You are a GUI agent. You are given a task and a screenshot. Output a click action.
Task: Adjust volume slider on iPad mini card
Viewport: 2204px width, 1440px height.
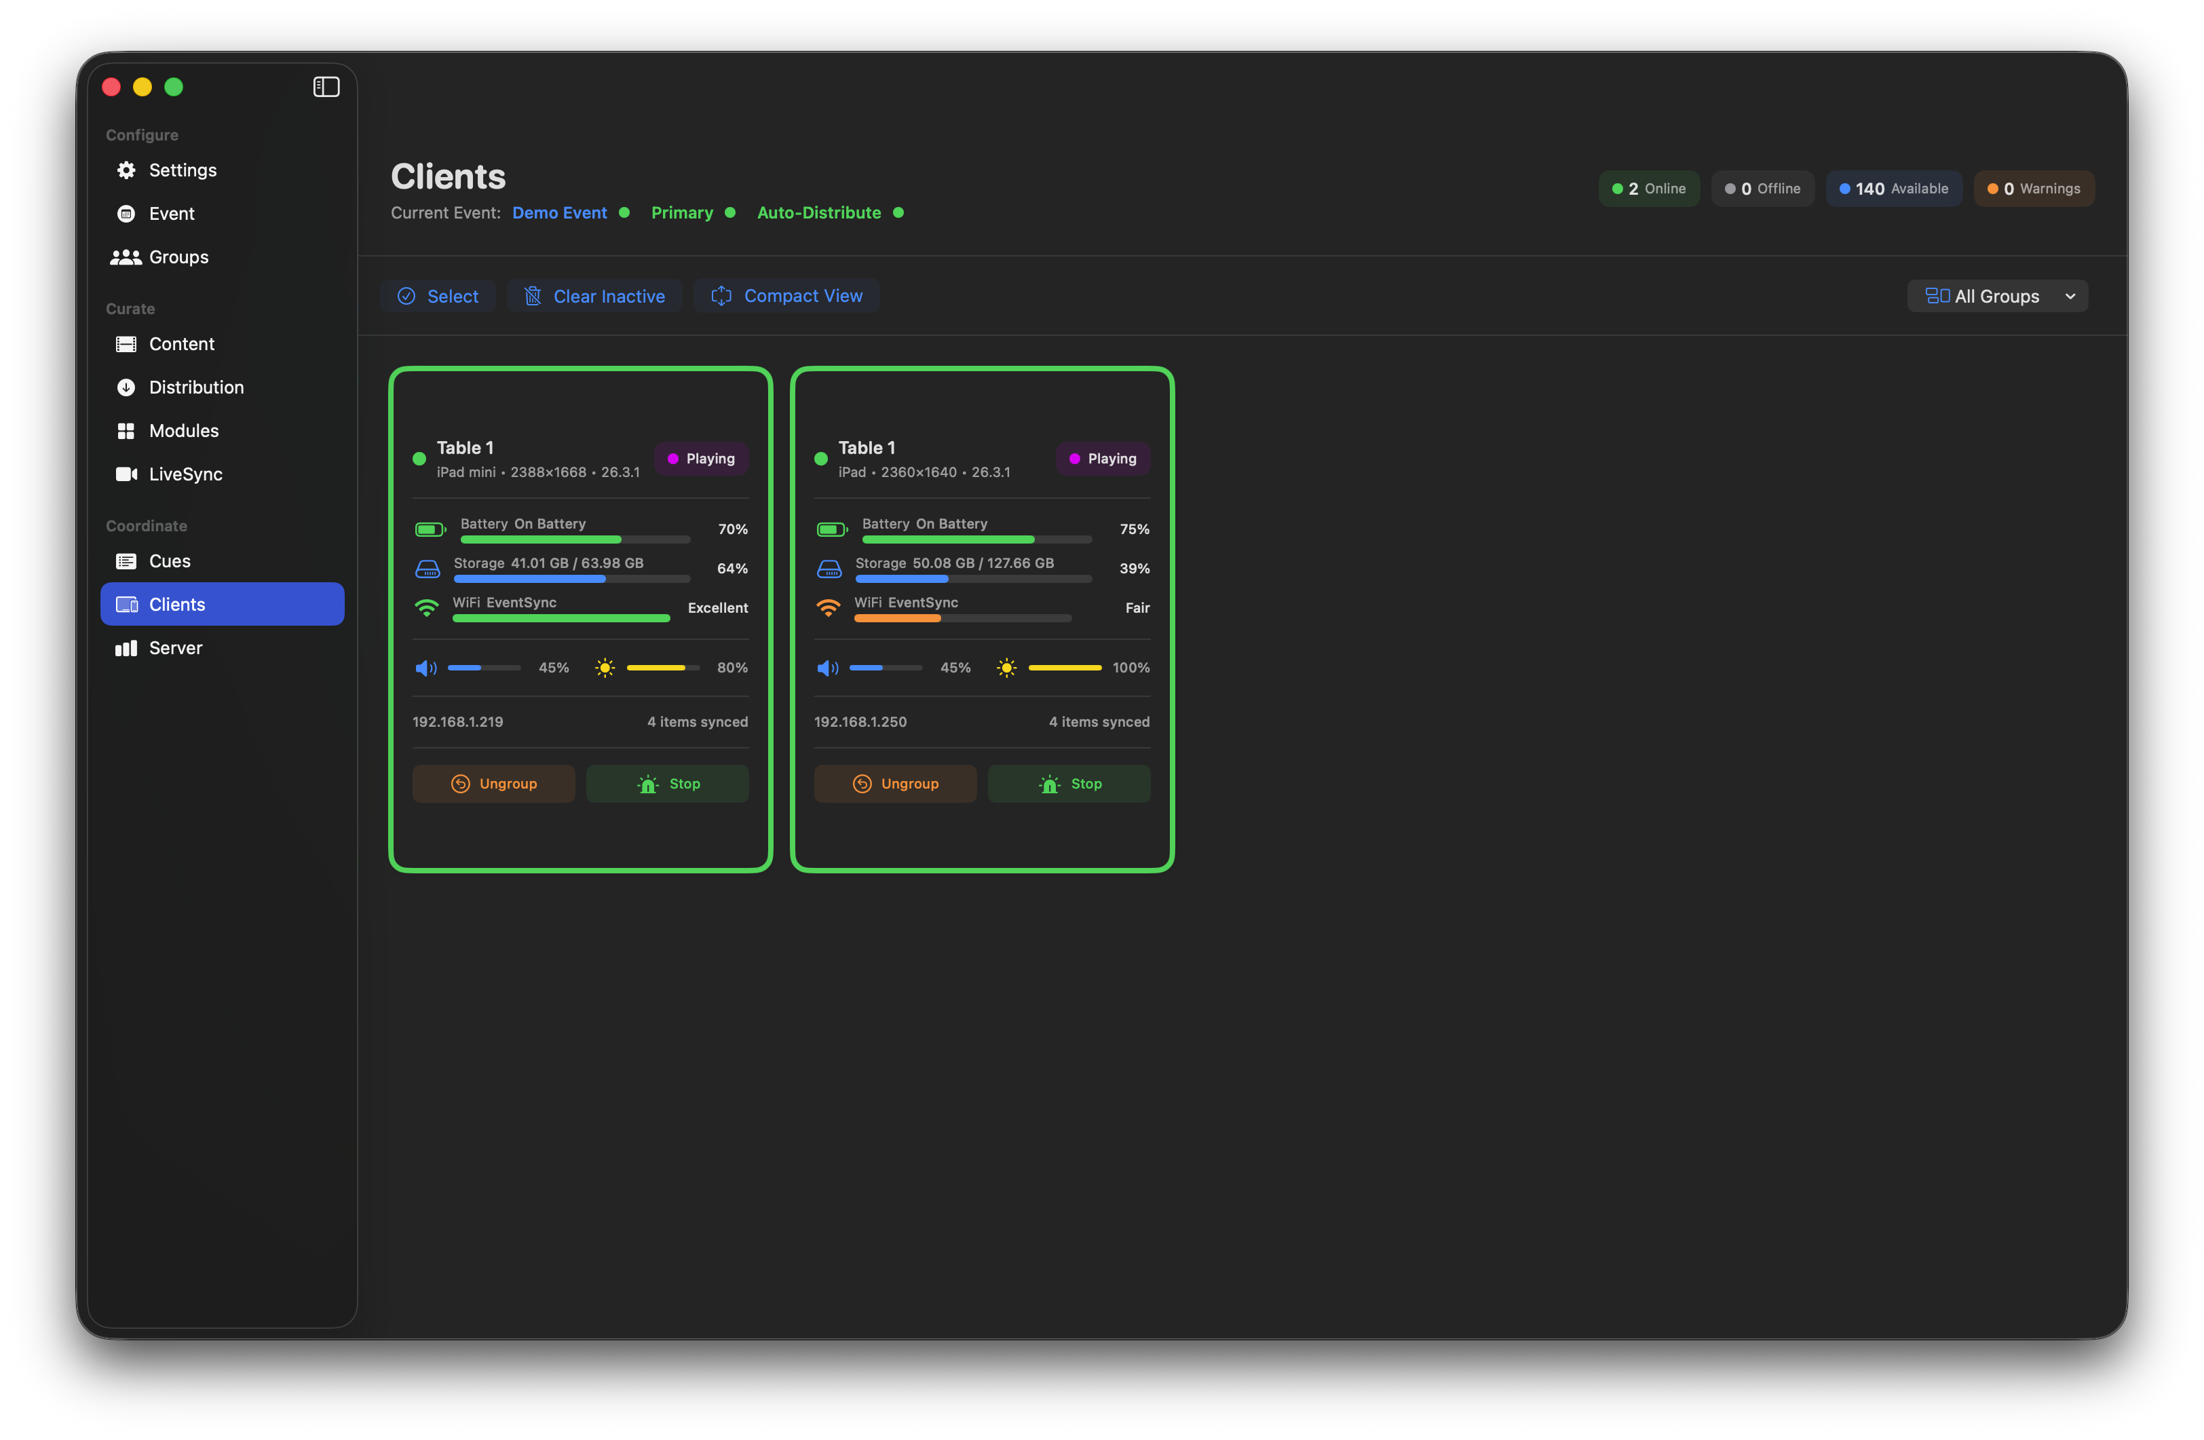(484, 668)
